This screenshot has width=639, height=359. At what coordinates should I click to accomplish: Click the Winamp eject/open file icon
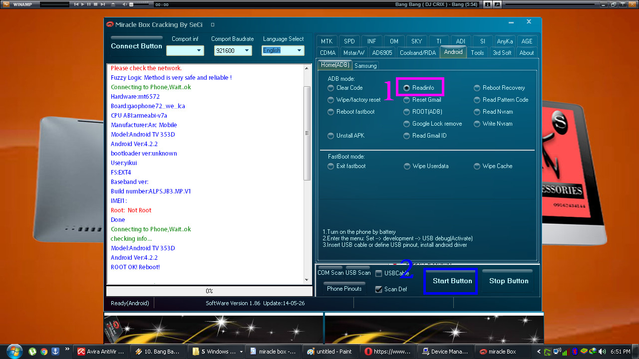click(113, 4)
